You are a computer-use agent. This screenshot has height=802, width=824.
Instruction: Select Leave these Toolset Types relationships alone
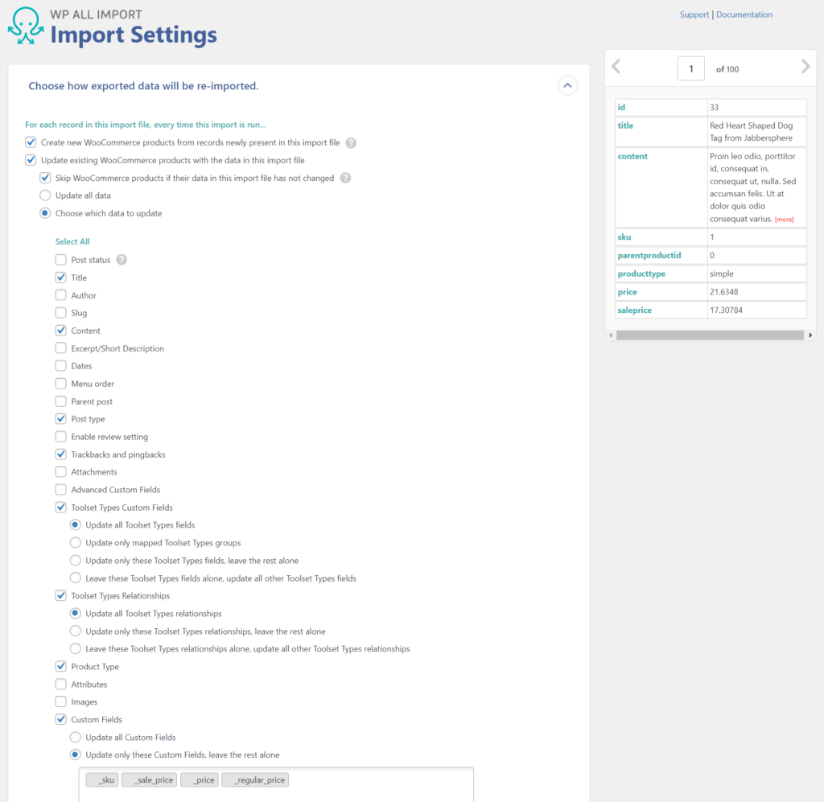tap(76, 648)
